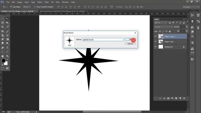Open the Normal blend mode dropdown

163,27
